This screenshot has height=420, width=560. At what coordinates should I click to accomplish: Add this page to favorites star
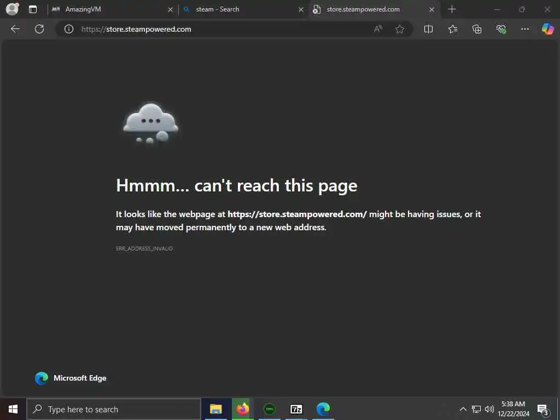(x=400, y=29)
